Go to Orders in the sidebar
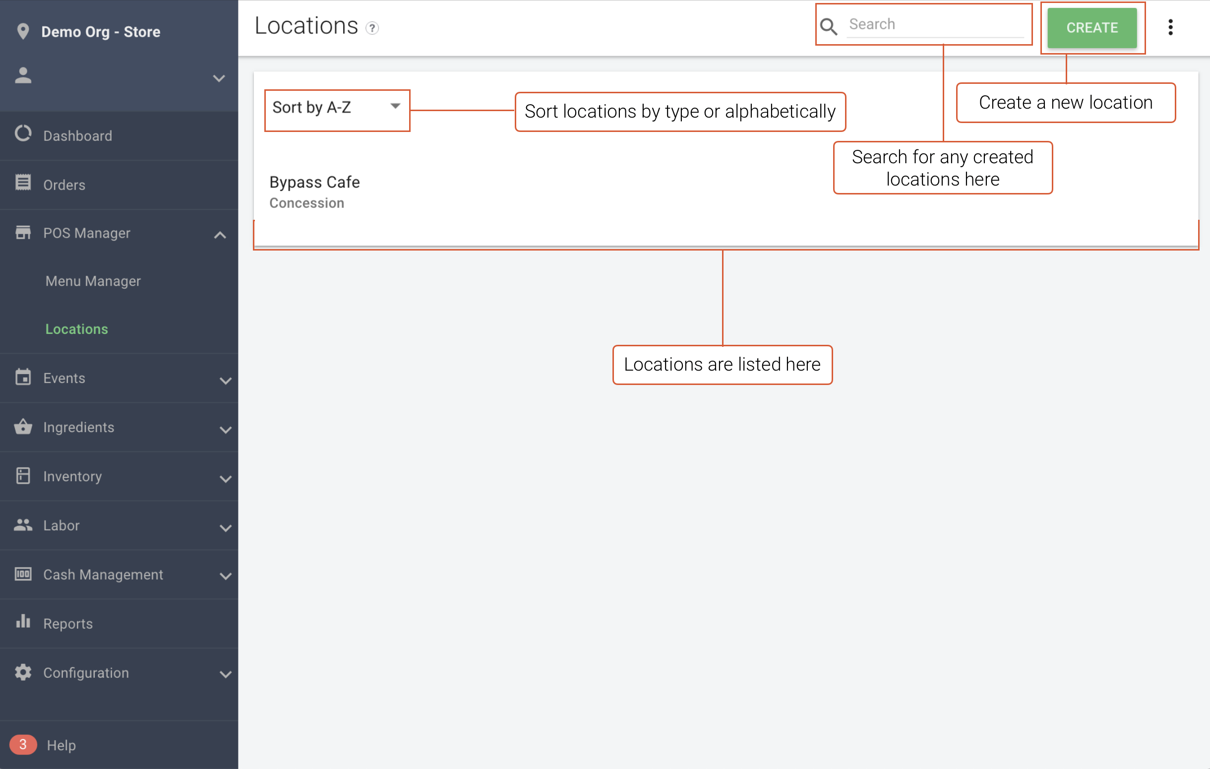 coord(64,185)
